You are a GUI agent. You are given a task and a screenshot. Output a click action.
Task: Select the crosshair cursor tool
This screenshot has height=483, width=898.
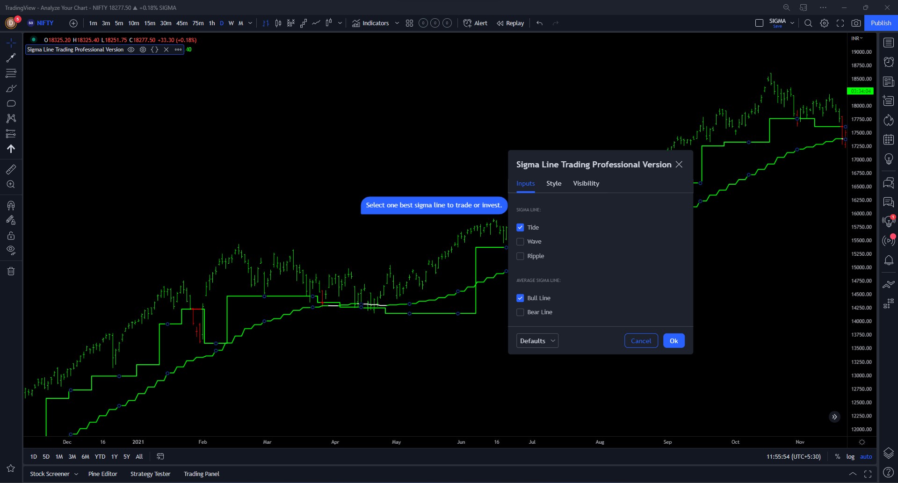[11, 43]
